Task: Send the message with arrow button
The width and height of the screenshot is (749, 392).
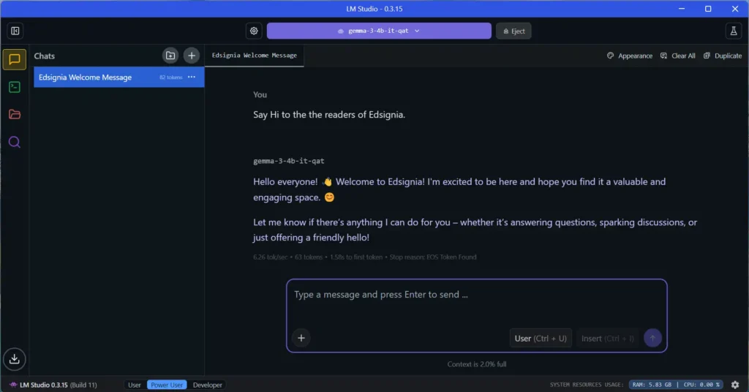Action: coord(652,338)
